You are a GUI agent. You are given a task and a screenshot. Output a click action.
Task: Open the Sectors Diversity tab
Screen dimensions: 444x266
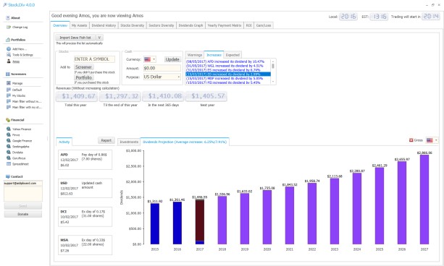(161, 25)
